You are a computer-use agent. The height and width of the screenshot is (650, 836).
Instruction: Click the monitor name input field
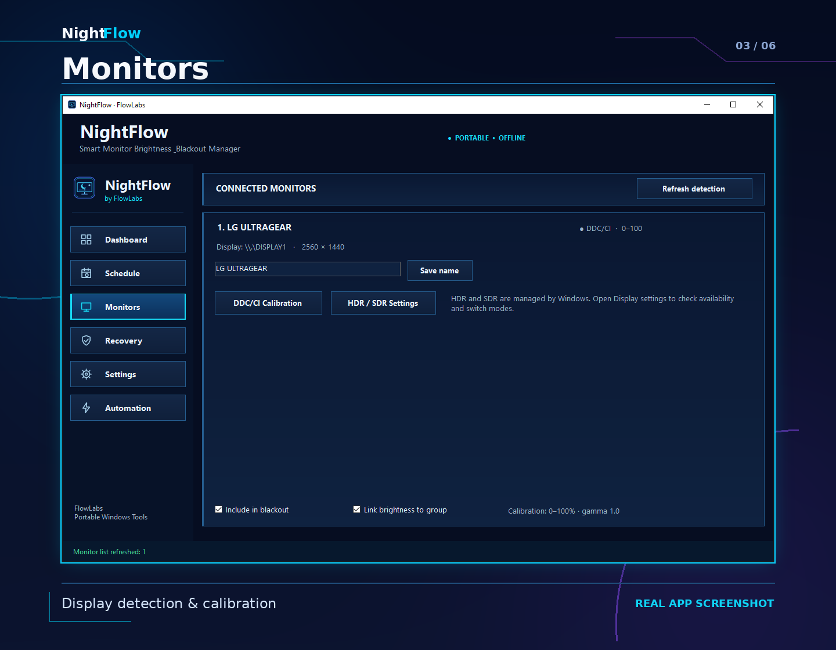308,269
